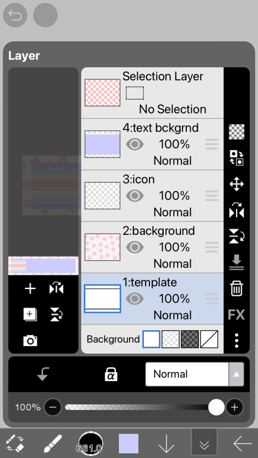Screen dimensions: 258x458
Task: Increase opacity with the plus button
Action: (x=234, y=407)
